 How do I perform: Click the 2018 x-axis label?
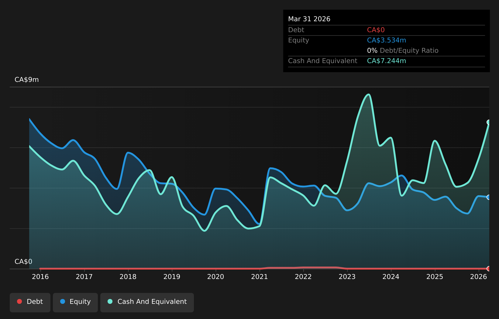coord(128,277)
